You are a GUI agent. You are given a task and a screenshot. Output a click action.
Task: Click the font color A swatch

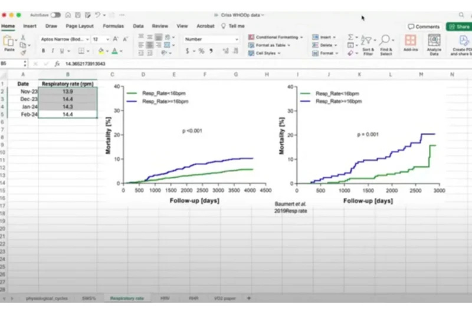click(x=114, y=51)
